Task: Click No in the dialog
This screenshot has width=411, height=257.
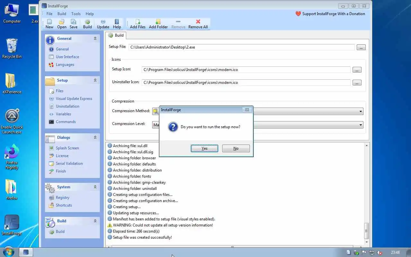Action: pyautogui.click(x=236, y=148)
